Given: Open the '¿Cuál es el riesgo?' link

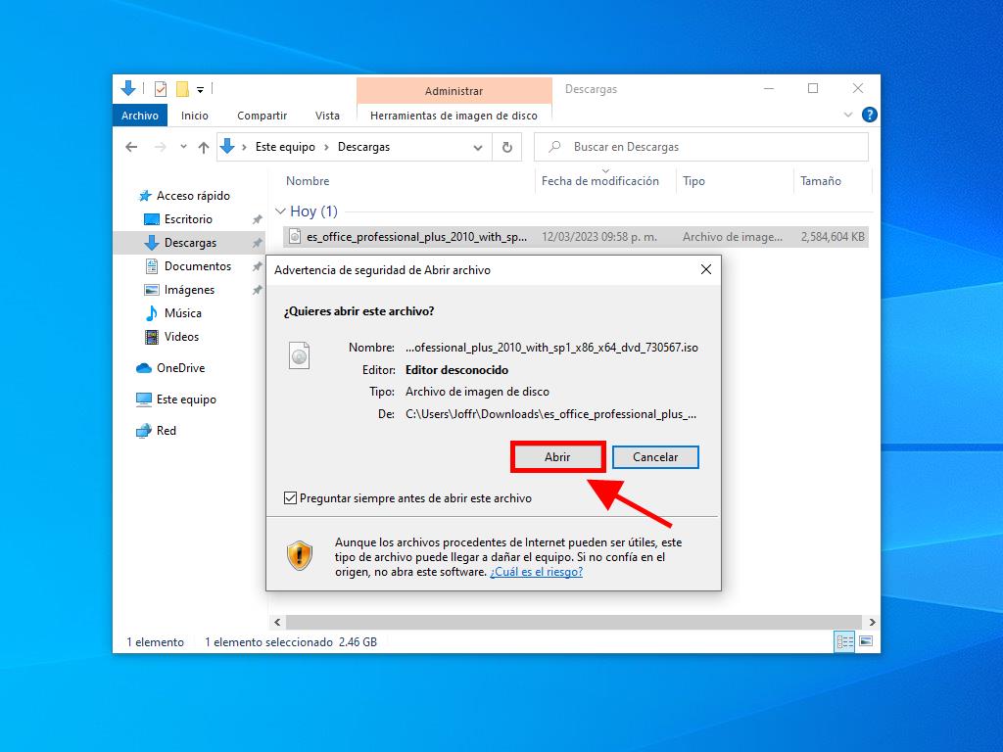Looking at the screenshot, I should click(536, 572).
